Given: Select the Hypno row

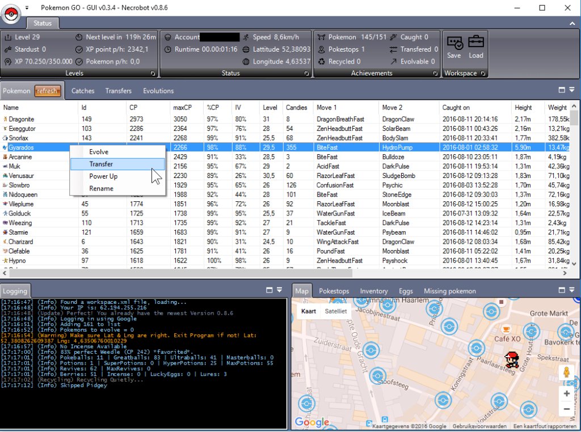Looking at the screenshot, I should 285,261.
